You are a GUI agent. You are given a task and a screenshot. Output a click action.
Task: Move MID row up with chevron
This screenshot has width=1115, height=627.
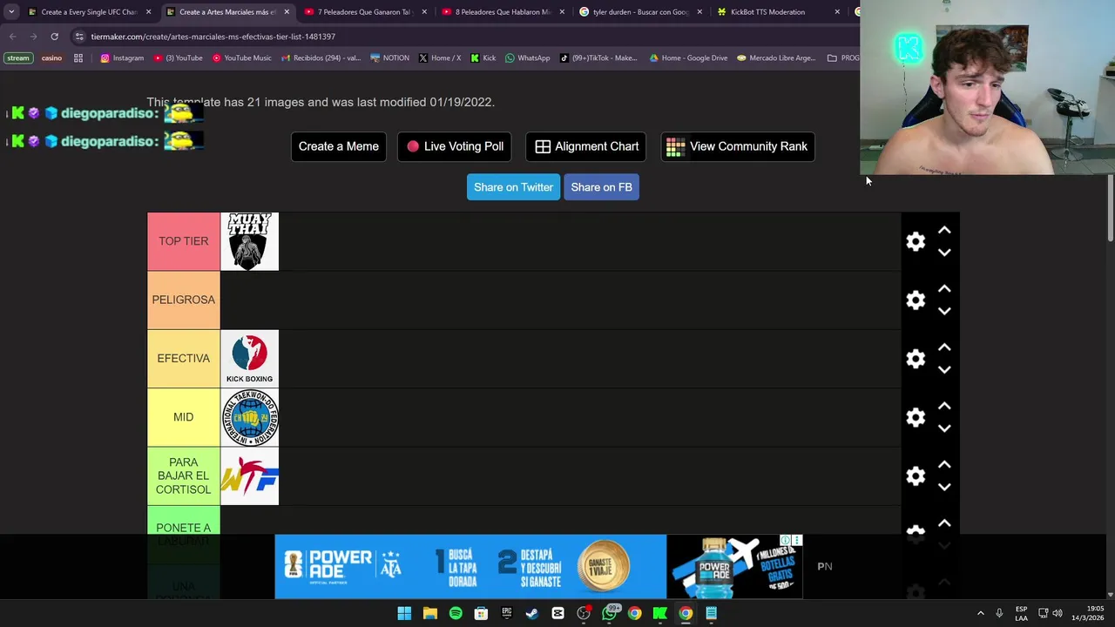944,406
